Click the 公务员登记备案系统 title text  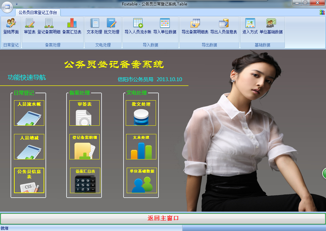click(114, 64)
